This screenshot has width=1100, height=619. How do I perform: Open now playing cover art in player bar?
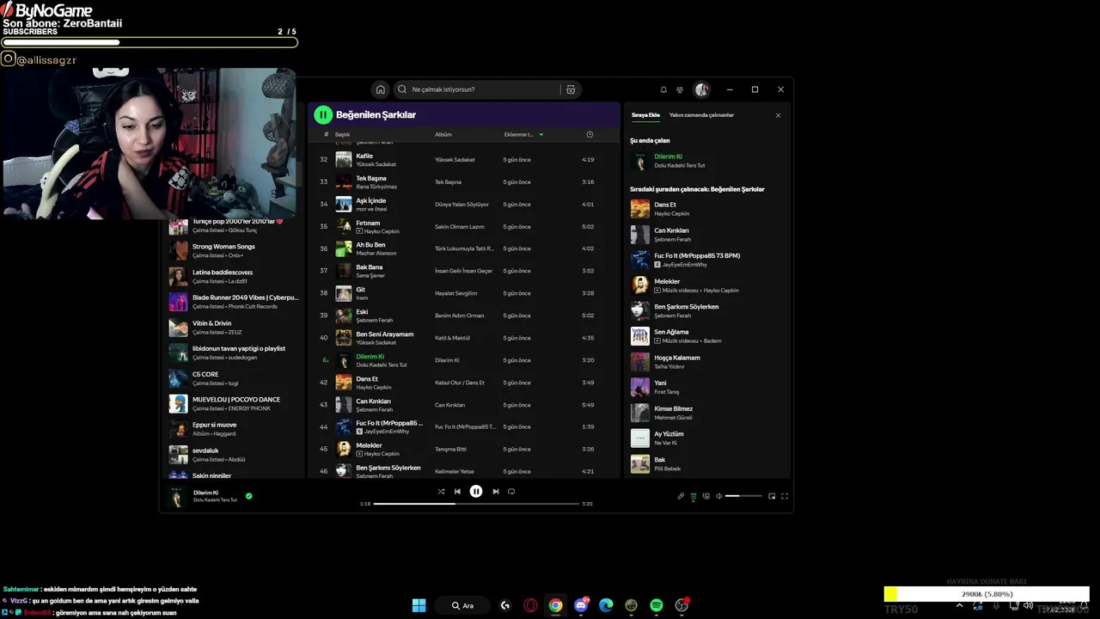178,496
